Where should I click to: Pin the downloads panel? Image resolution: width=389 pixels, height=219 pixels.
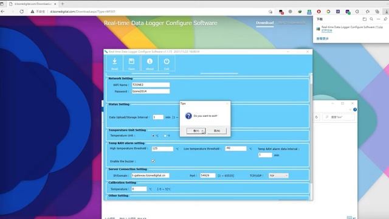(385, 19)
